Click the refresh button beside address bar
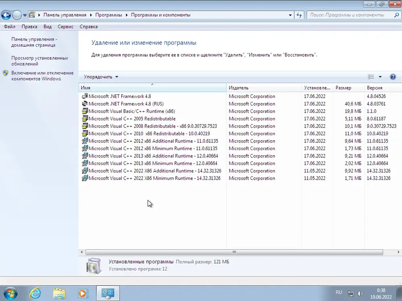This screenshot has height=301, width=402. [x=299, y=15]
